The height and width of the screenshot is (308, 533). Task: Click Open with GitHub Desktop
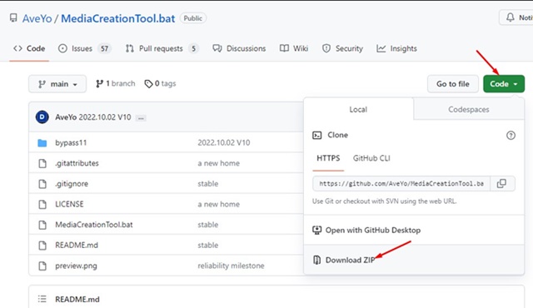point(373,231)
